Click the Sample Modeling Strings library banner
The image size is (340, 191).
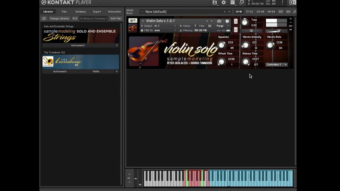coord(80,36)
